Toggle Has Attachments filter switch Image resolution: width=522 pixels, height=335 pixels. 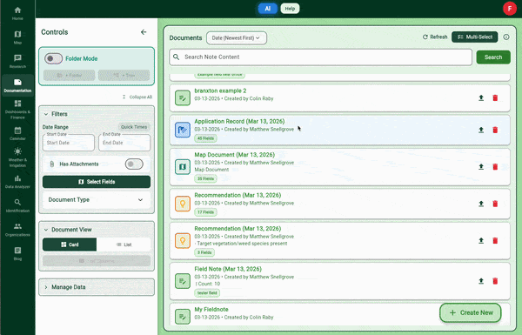point(134,164)
